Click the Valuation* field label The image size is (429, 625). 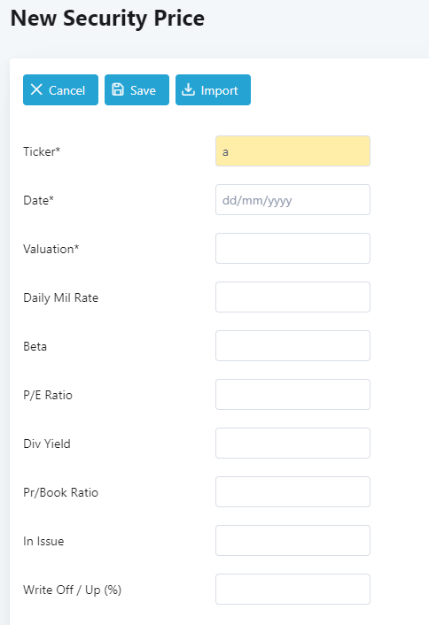[x=51, y=249]
